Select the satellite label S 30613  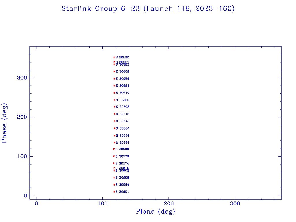point(123,114)
